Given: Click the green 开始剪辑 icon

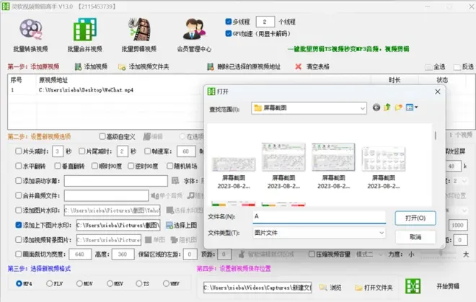Looking at the screenshot, I should coord(413,286).
